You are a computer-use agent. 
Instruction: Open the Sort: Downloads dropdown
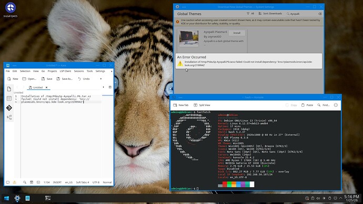(270, 14)
